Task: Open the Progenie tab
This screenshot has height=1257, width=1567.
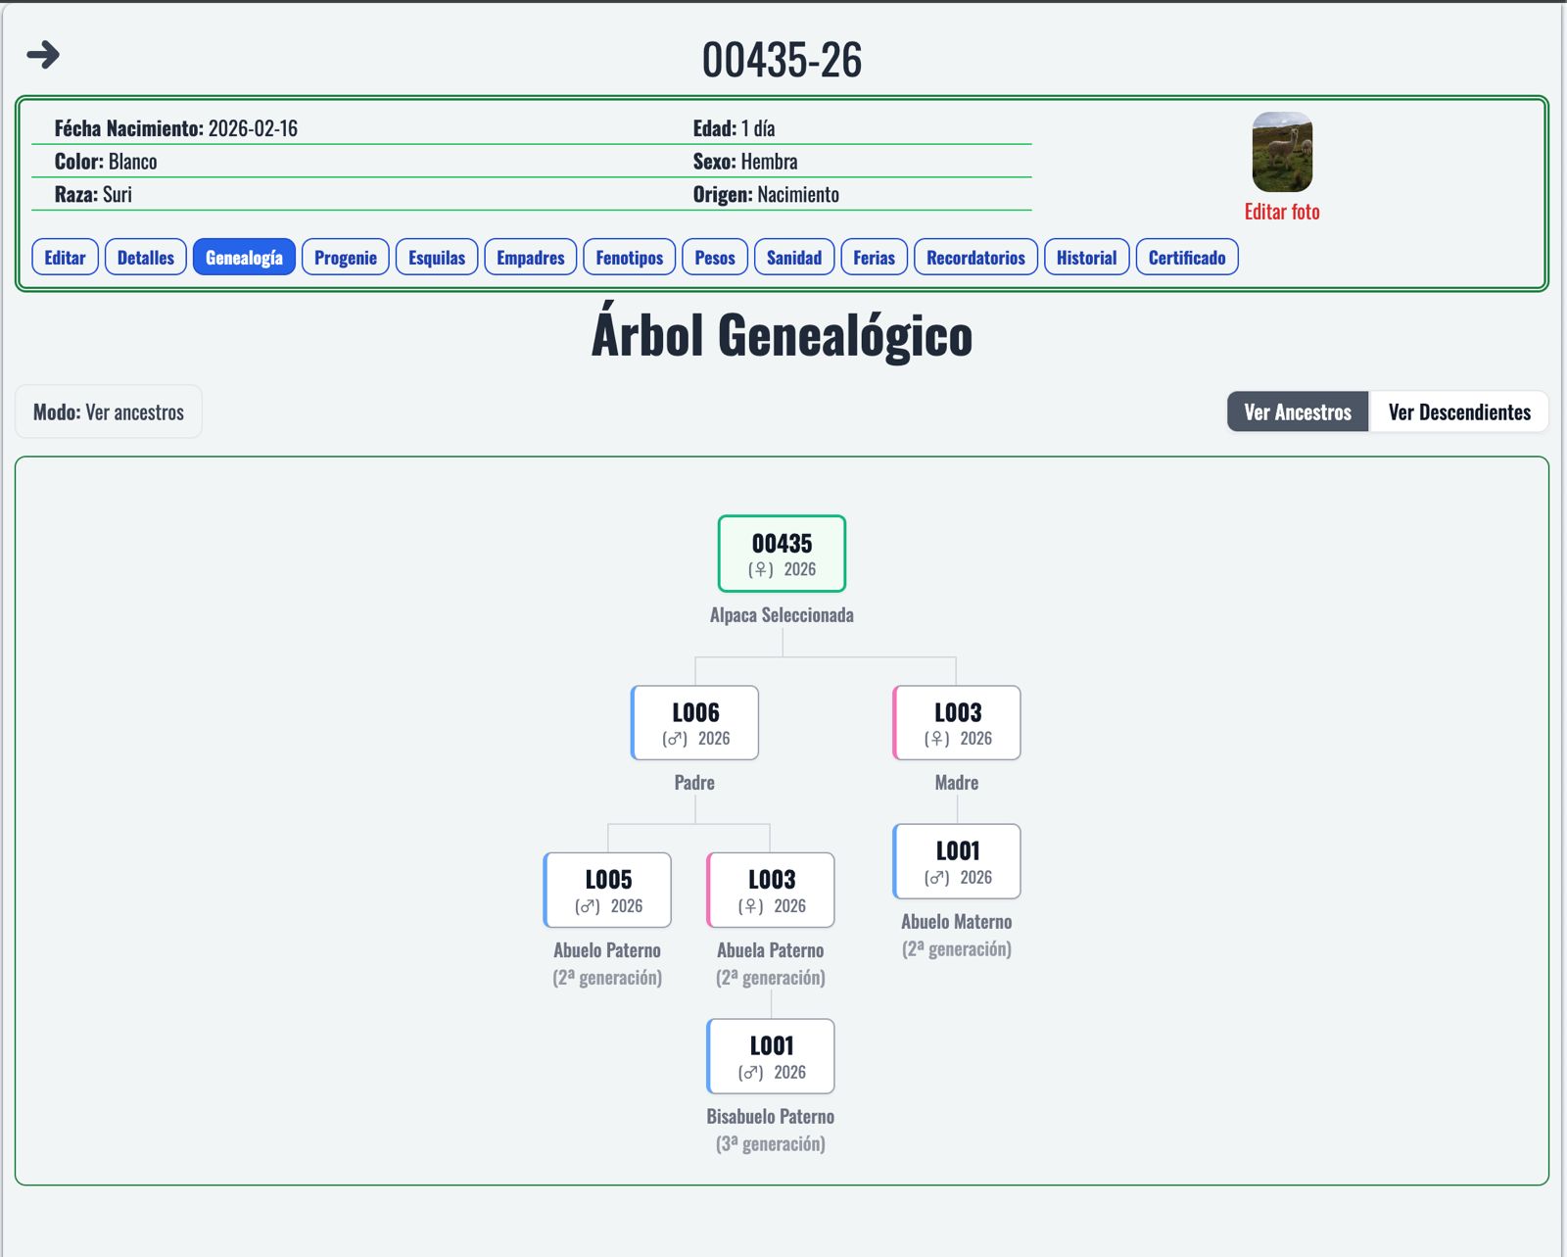Action: [345, 258]
